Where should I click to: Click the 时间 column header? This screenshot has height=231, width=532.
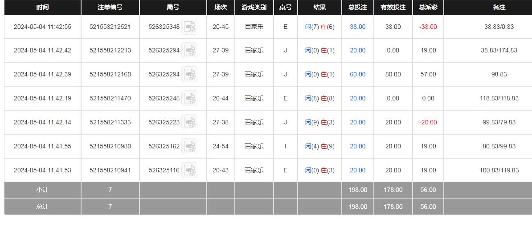(42, 8)
